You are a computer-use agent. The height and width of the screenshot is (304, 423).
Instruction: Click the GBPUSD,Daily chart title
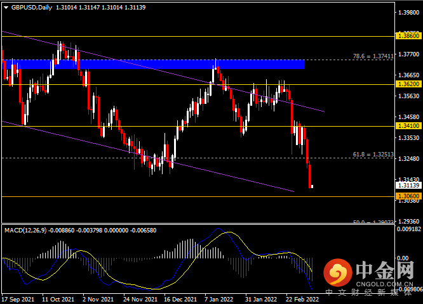28,8
